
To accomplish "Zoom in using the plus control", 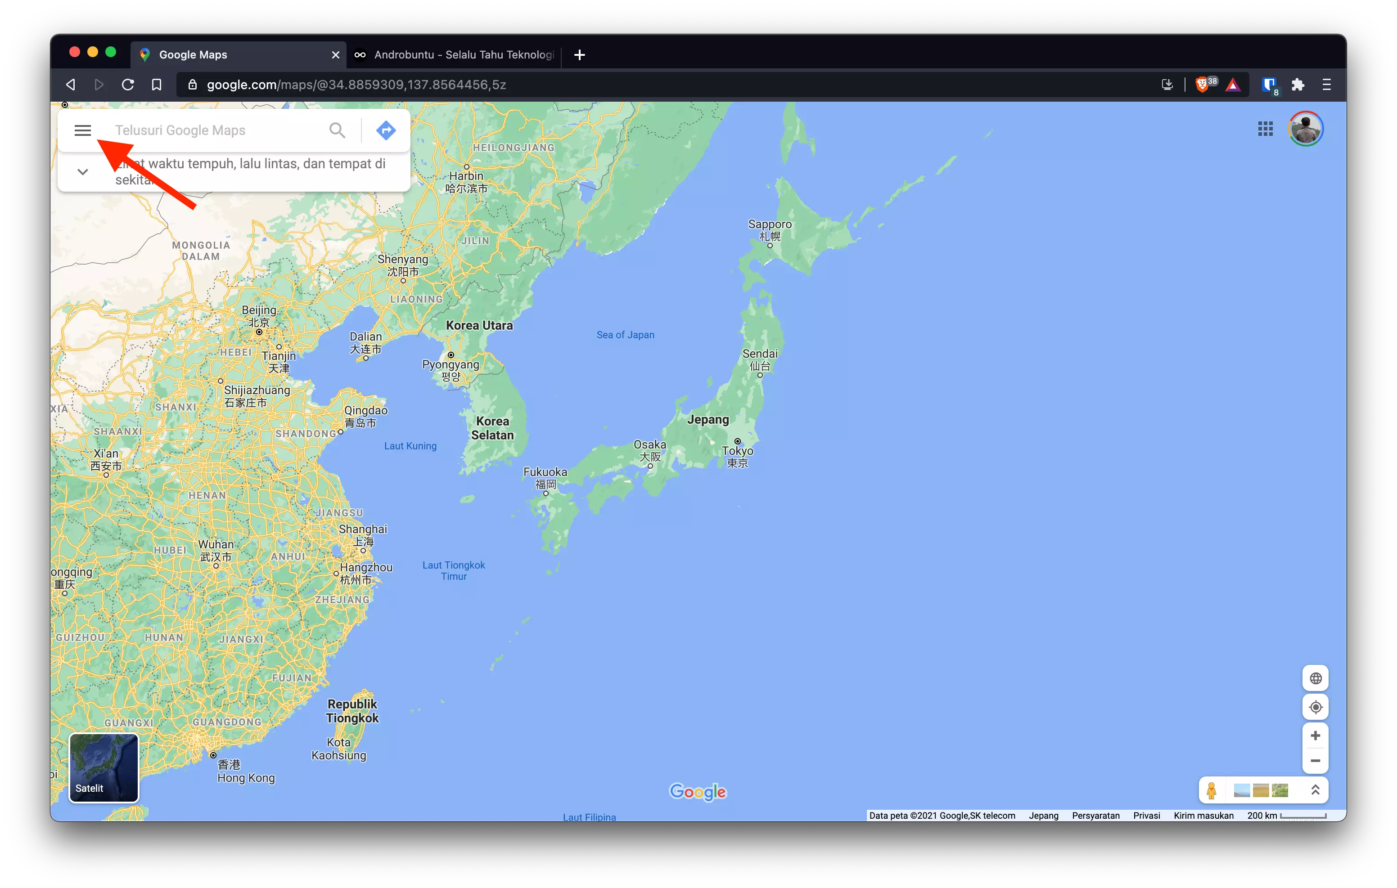I will tap(1316, 735).
